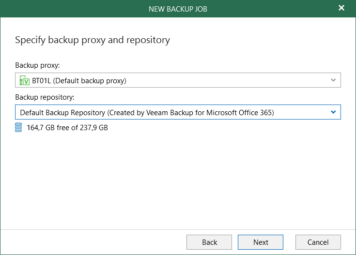
Task: Close the New Backup Job dialog
Action: pos(341,8)
